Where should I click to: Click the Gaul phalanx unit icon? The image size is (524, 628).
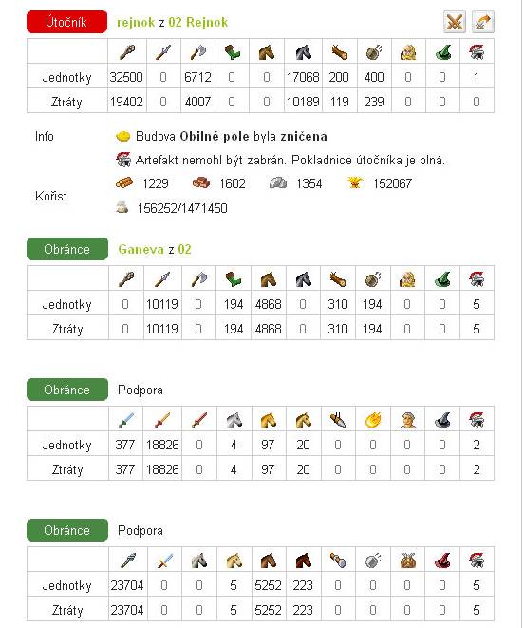tap(128, 561)
